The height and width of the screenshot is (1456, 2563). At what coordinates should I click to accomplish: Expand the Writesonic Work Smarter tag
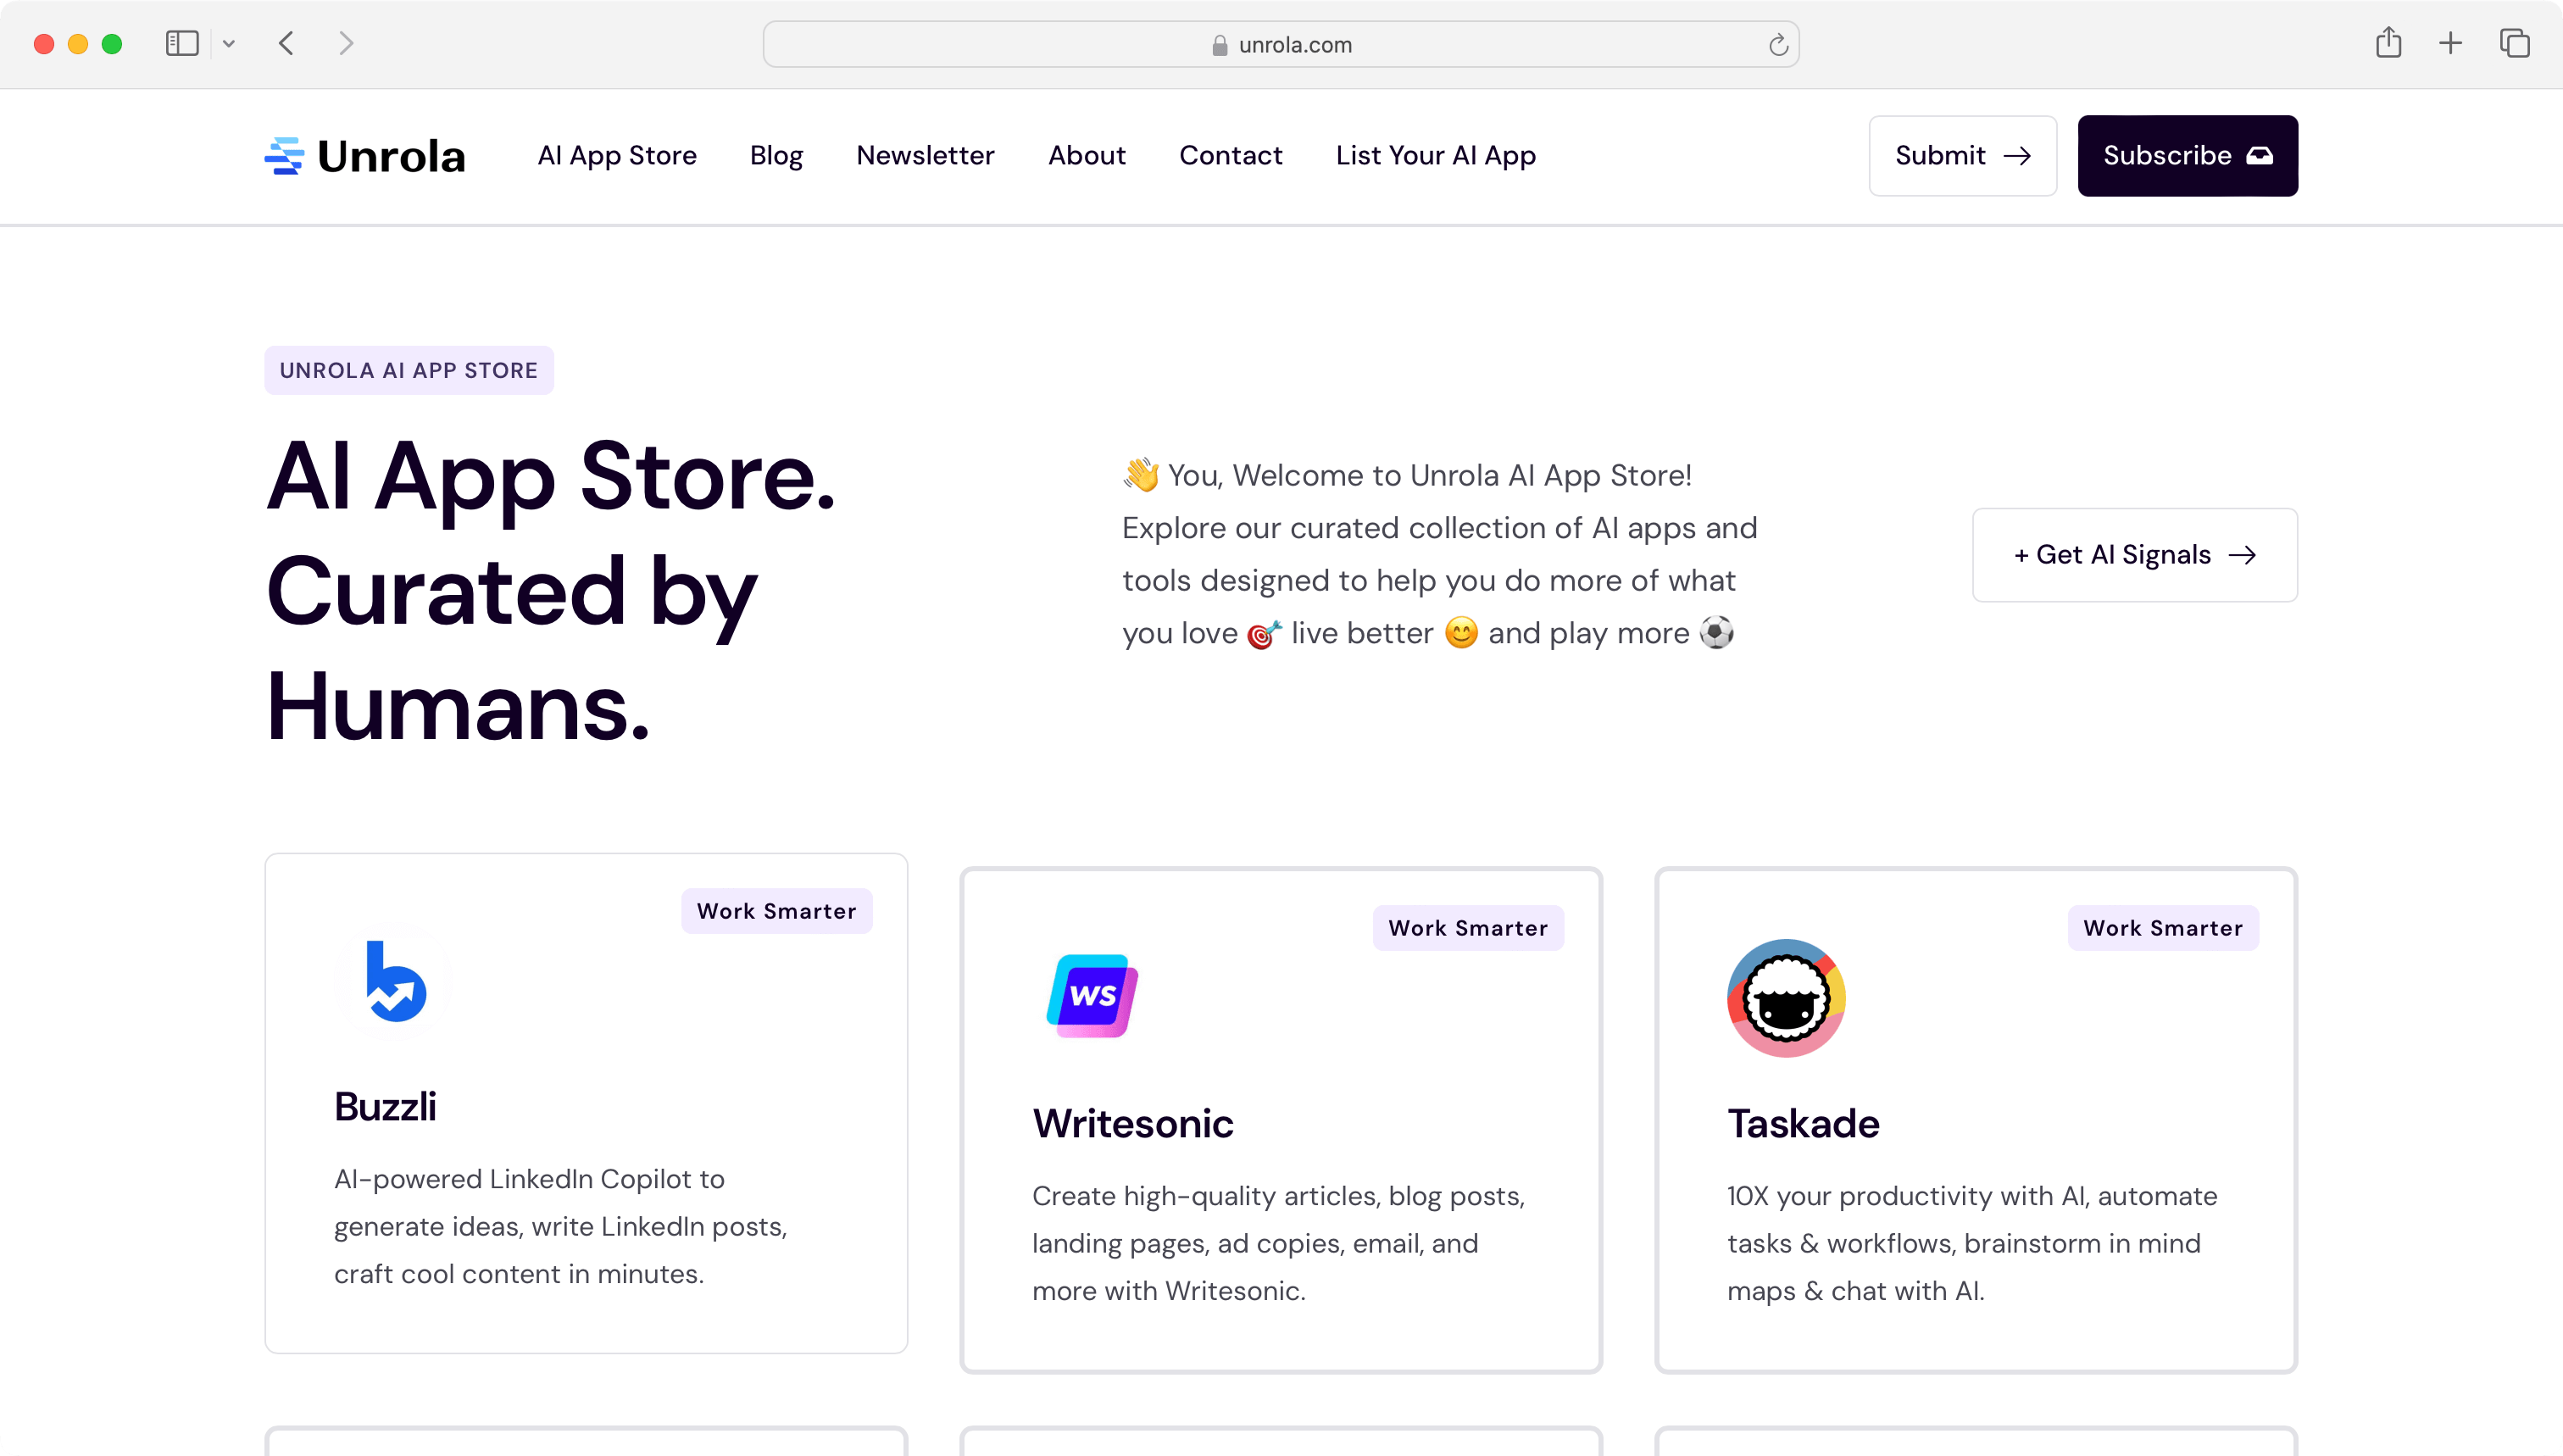coord(1468,928)
